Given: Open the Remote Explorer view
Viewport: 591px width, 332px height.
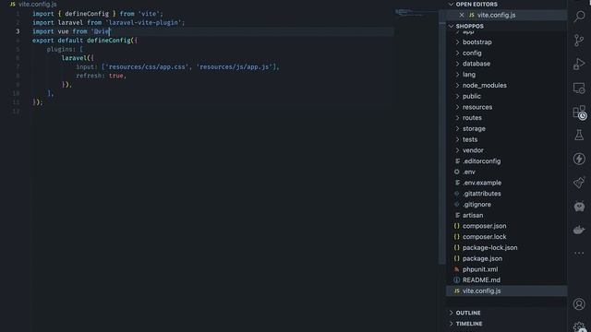Looking at the screenshot, I should (x=579, y=89).
